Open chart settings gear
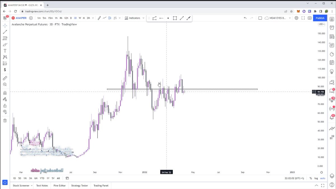 [x=297, y=18]
